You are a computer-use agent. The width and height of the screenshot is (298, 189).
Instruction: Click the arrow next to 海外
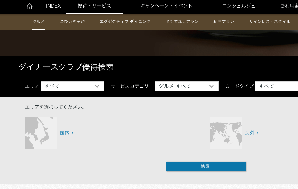tap(258, 133)
